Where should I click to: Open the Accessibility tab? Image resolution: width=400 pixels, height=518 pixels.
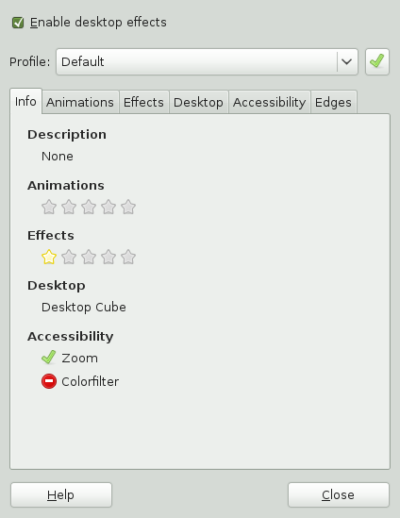tap(270, 102)
